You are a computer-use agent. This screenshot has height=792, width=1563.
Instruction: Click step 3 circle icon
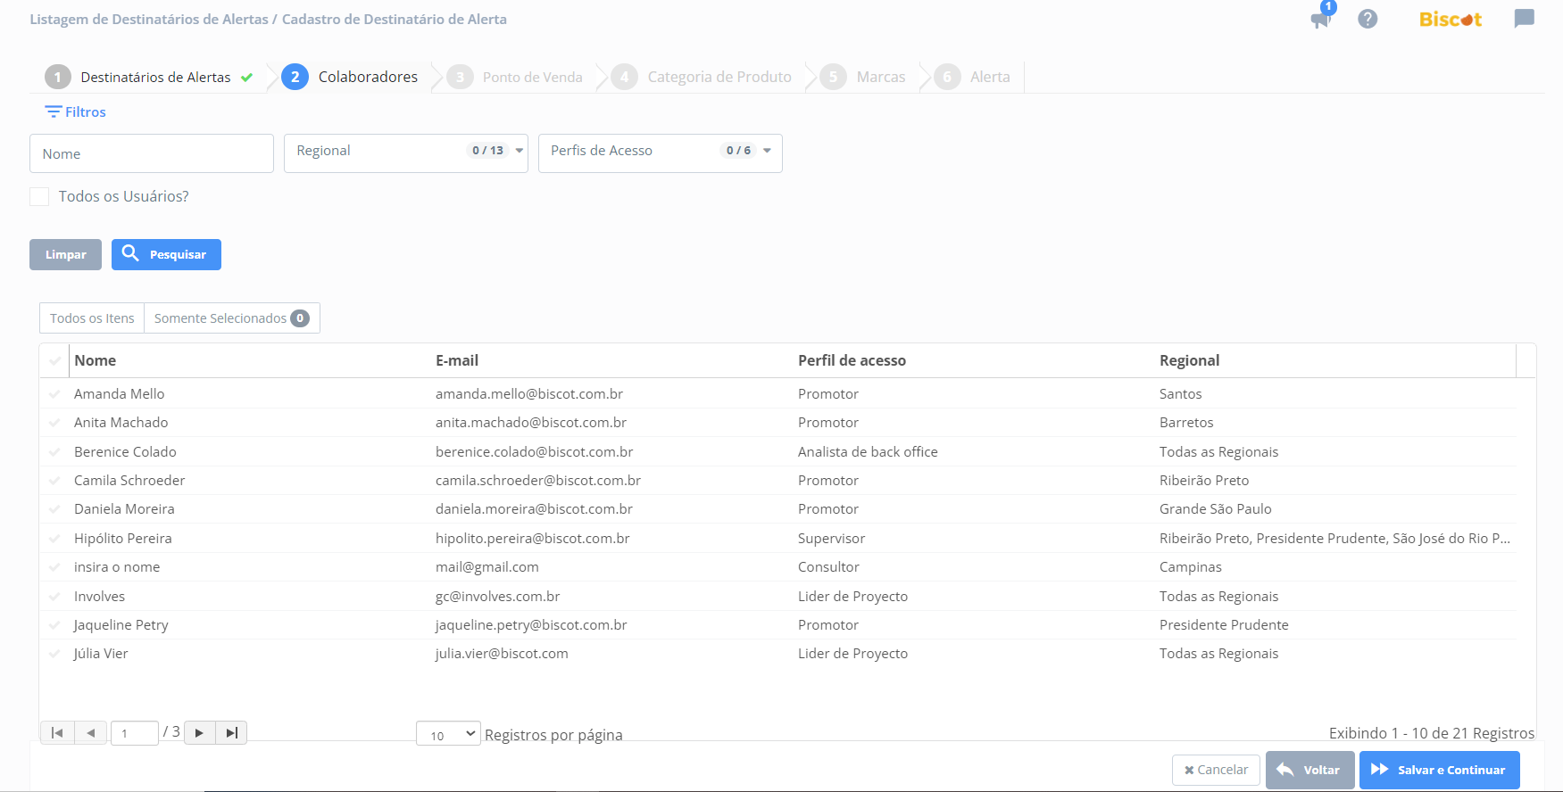click(x=460, y=77)
